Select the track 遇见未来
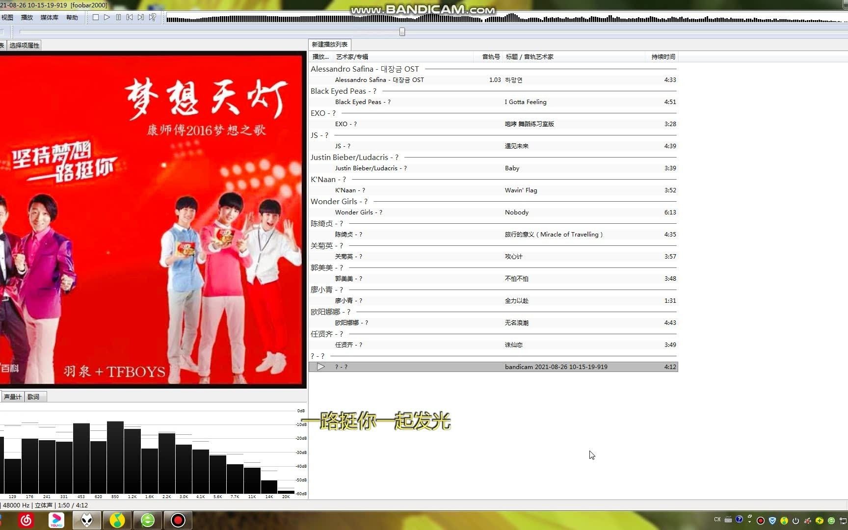The image size is (848, 530). [x=493, y=146]
